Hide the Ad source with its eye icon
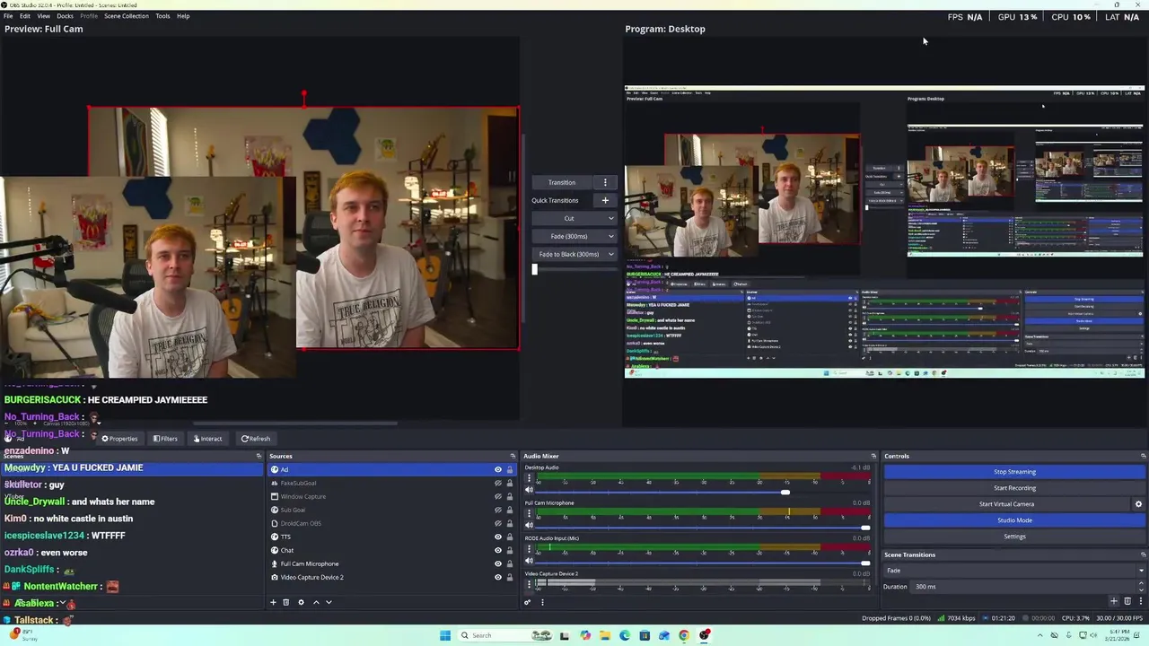 (498, 469)
